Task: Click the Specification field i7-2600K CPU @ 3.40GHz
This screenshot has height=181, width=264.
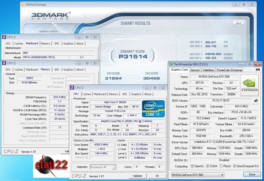Action: [x=127, y=121]
